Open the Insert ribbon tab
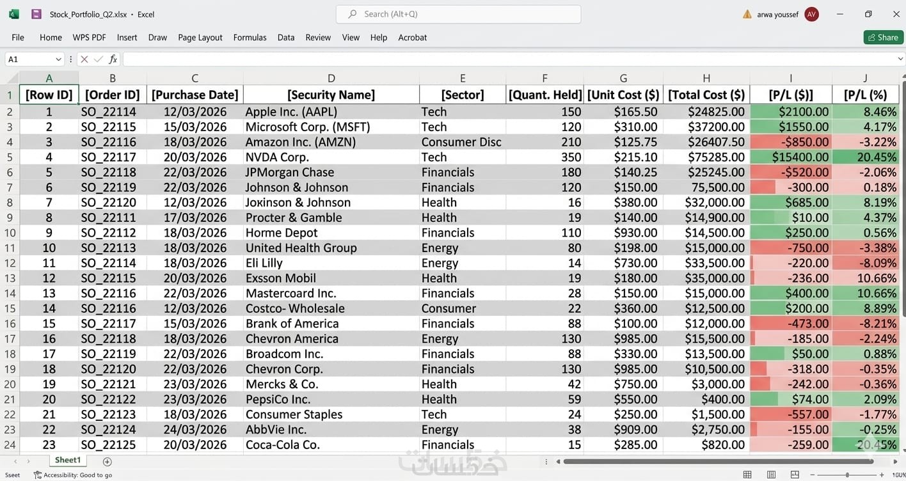 127,37
